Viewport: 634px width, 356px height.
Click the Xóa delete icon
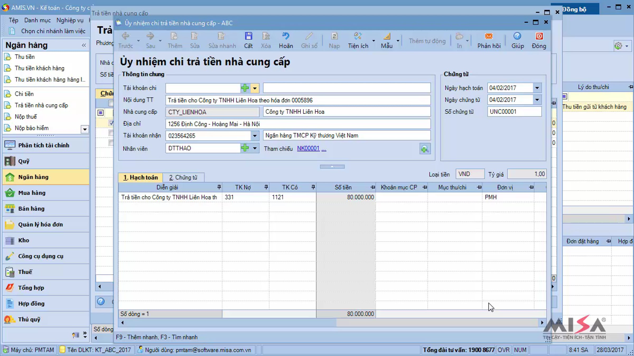click(x=266, y=36)
